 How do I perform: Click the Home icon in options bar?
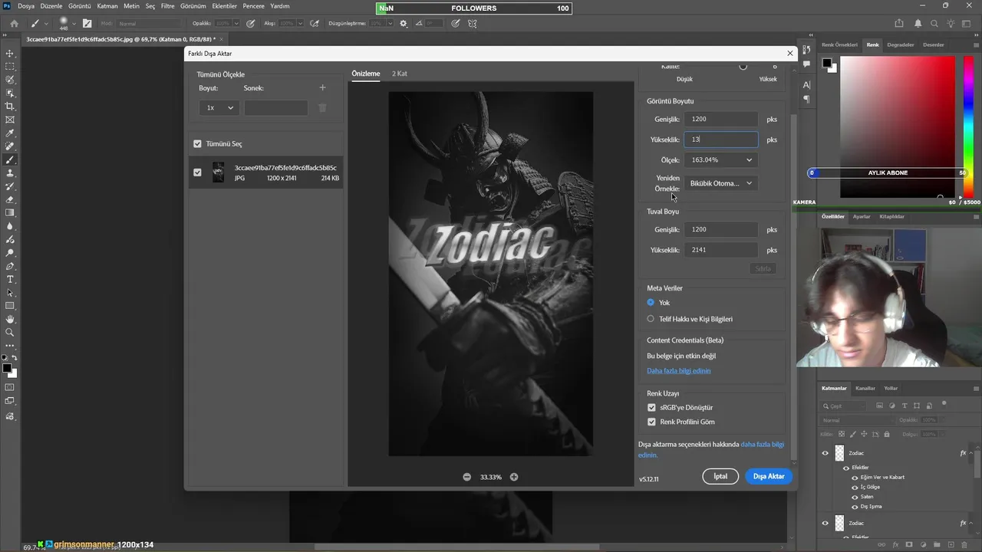click(14, 23)
